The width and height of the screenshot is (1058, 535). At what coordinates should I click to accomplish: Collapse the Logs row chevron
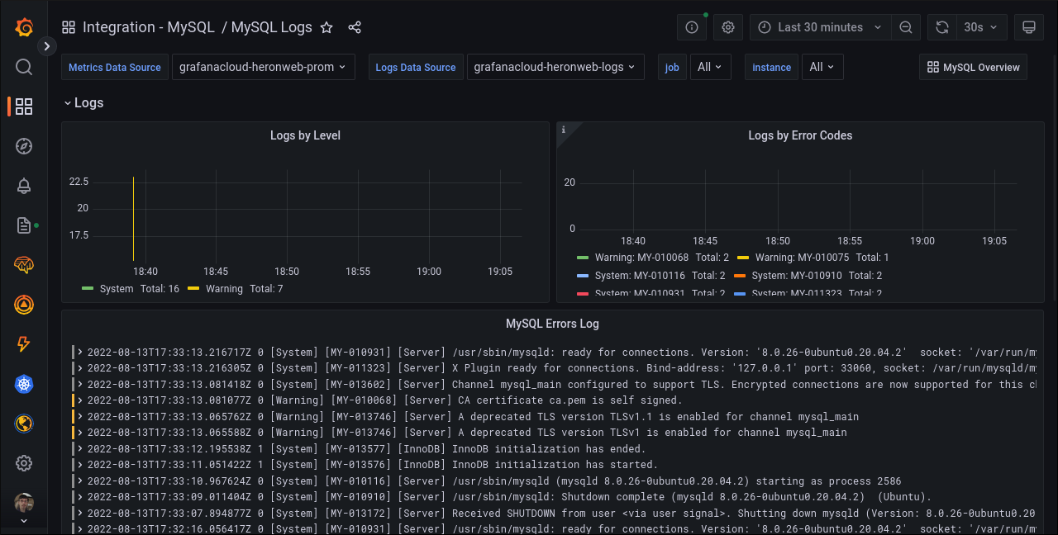(68, 102)
